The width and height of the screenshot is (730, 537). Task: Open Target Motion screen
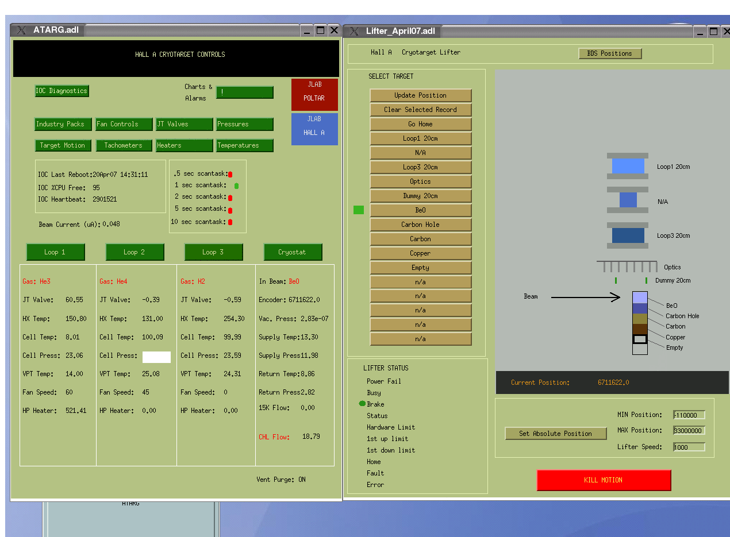62,145
